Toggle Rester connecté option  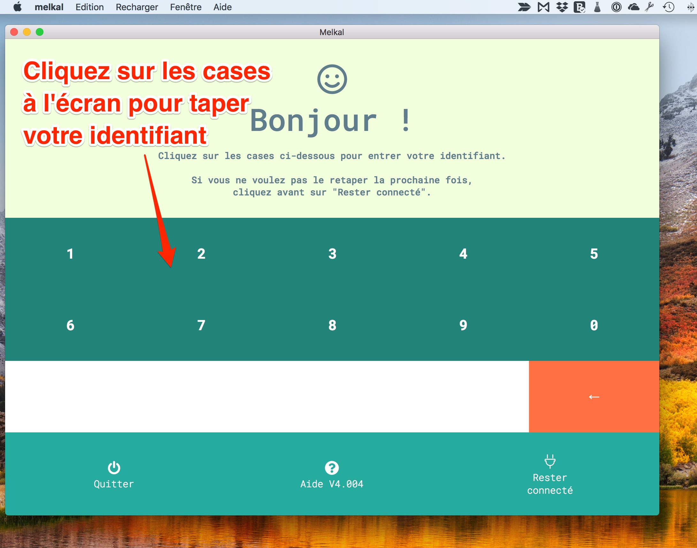(x=550, y=474)
